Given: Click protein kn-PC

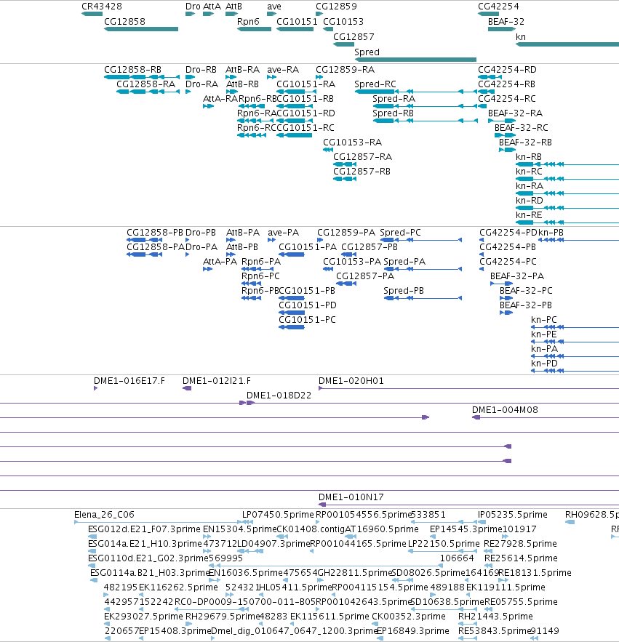Looking at the screenshot, I should click(x=544, y=320).
